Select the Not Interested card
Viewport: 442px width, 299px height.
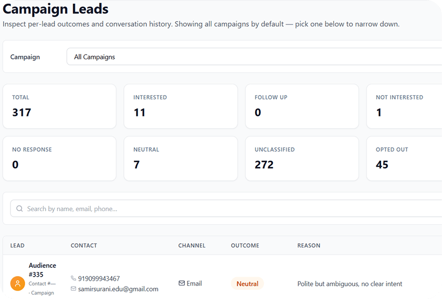tap(404, 107)
